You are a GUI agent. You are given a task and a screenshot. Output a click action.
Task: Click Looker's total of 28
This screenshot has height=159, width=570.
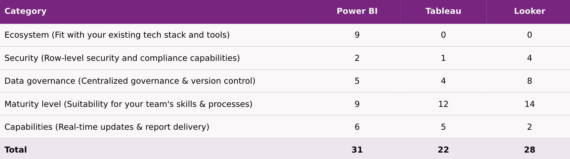coord(530,150)
